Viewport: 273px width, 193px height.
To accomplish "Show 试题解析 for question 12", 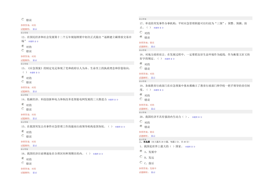I will point(35,60).
